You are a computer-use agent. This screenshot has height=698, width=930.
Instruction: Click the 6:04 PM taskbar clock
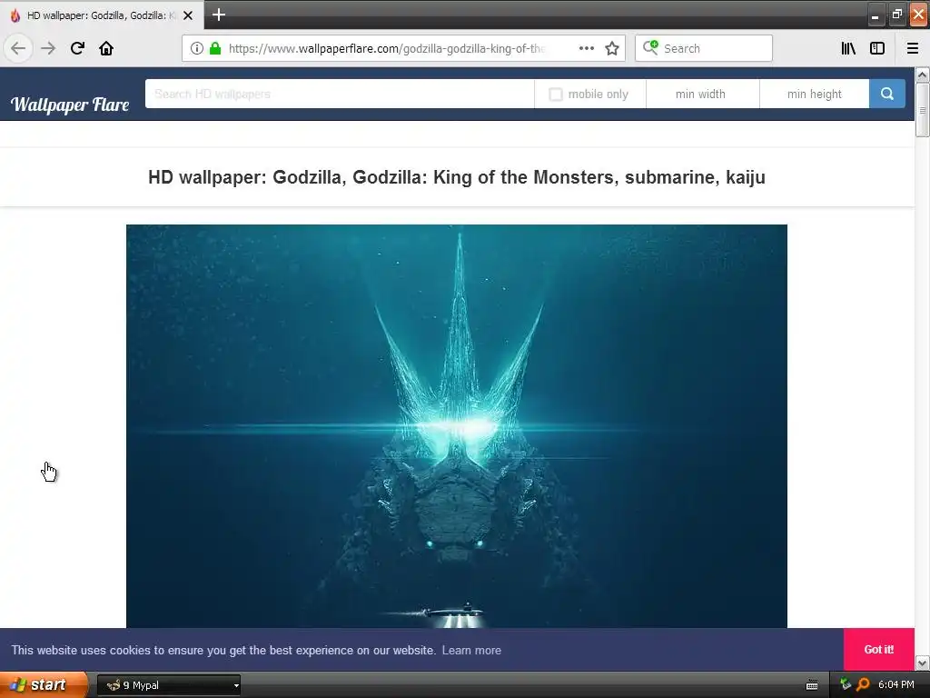click(x=896, y=685)
